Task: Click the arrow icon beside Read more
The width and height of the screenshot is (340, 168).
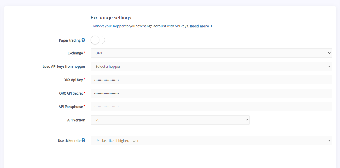Action: (212, 26)
